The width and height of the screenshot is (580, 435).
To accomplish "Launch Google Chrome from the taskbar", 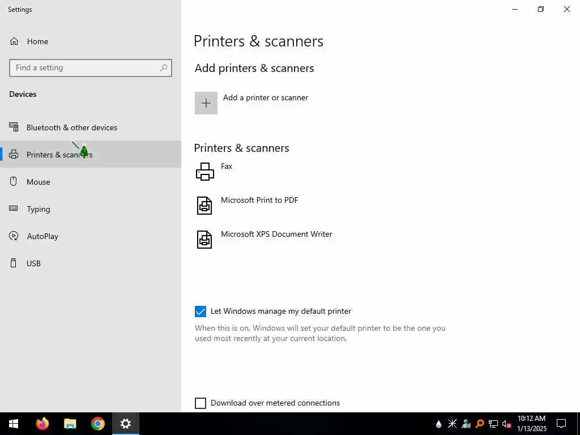I will click(x=98, y=424).
